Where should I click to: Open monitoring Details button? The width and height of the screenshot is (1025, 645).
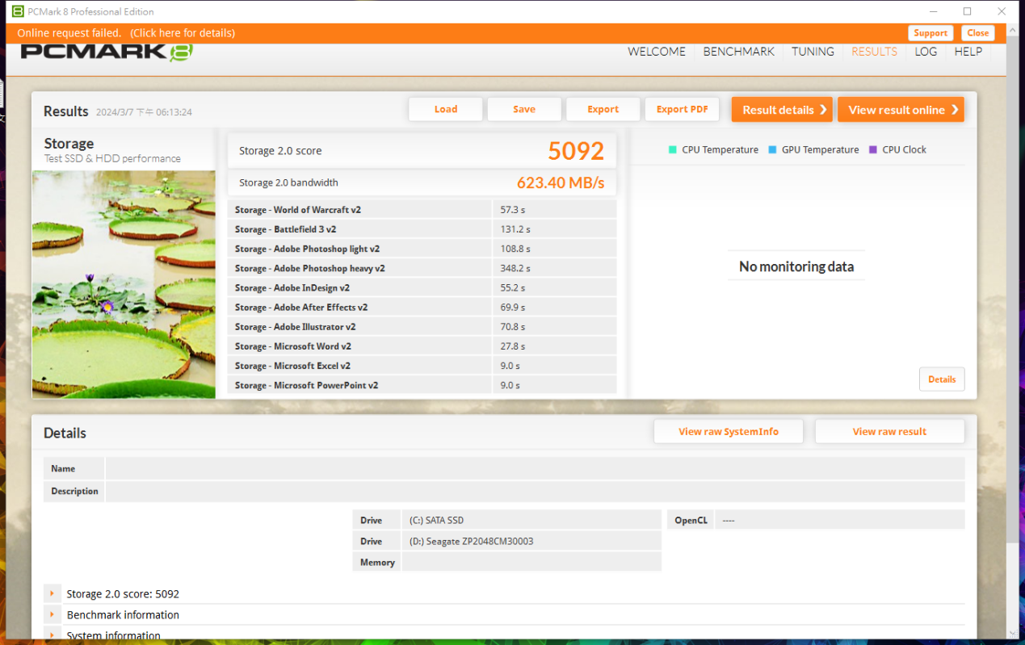(x=942, y=379)
